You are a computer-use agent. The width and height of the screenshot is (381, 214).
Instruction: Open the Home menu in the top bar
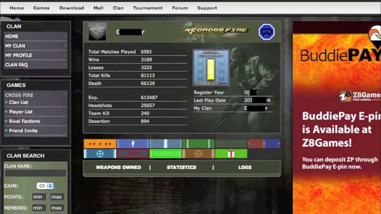pyautogui.click(x=17, y=8)
